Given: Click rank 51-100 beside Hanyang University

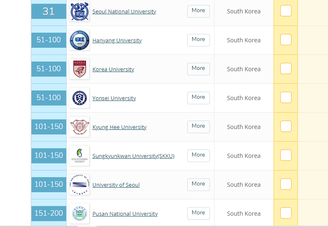Looking at the screenshot, I should [x=49, y=40].
